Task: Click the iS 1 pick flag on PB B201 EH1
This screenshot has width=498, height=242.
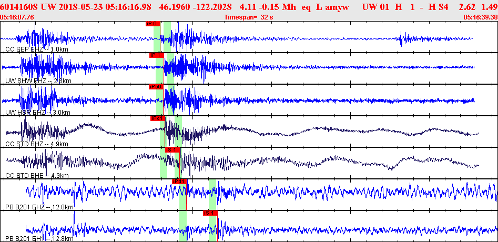Action: tap(210, 213)
